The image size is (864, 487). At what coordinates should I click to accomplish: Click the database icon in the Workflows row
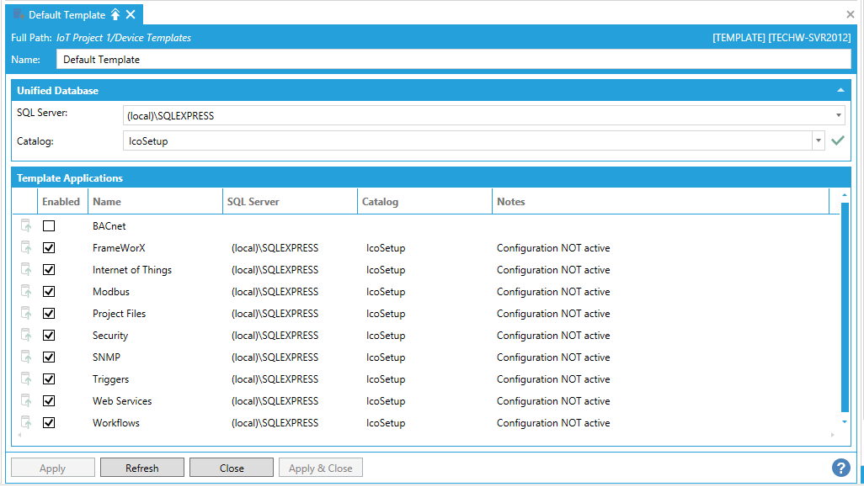[x=26, y=423]
